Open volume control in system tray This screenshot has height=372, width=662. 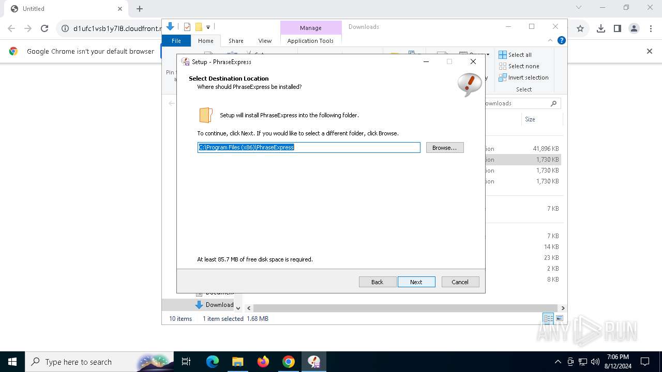(595, 362)
